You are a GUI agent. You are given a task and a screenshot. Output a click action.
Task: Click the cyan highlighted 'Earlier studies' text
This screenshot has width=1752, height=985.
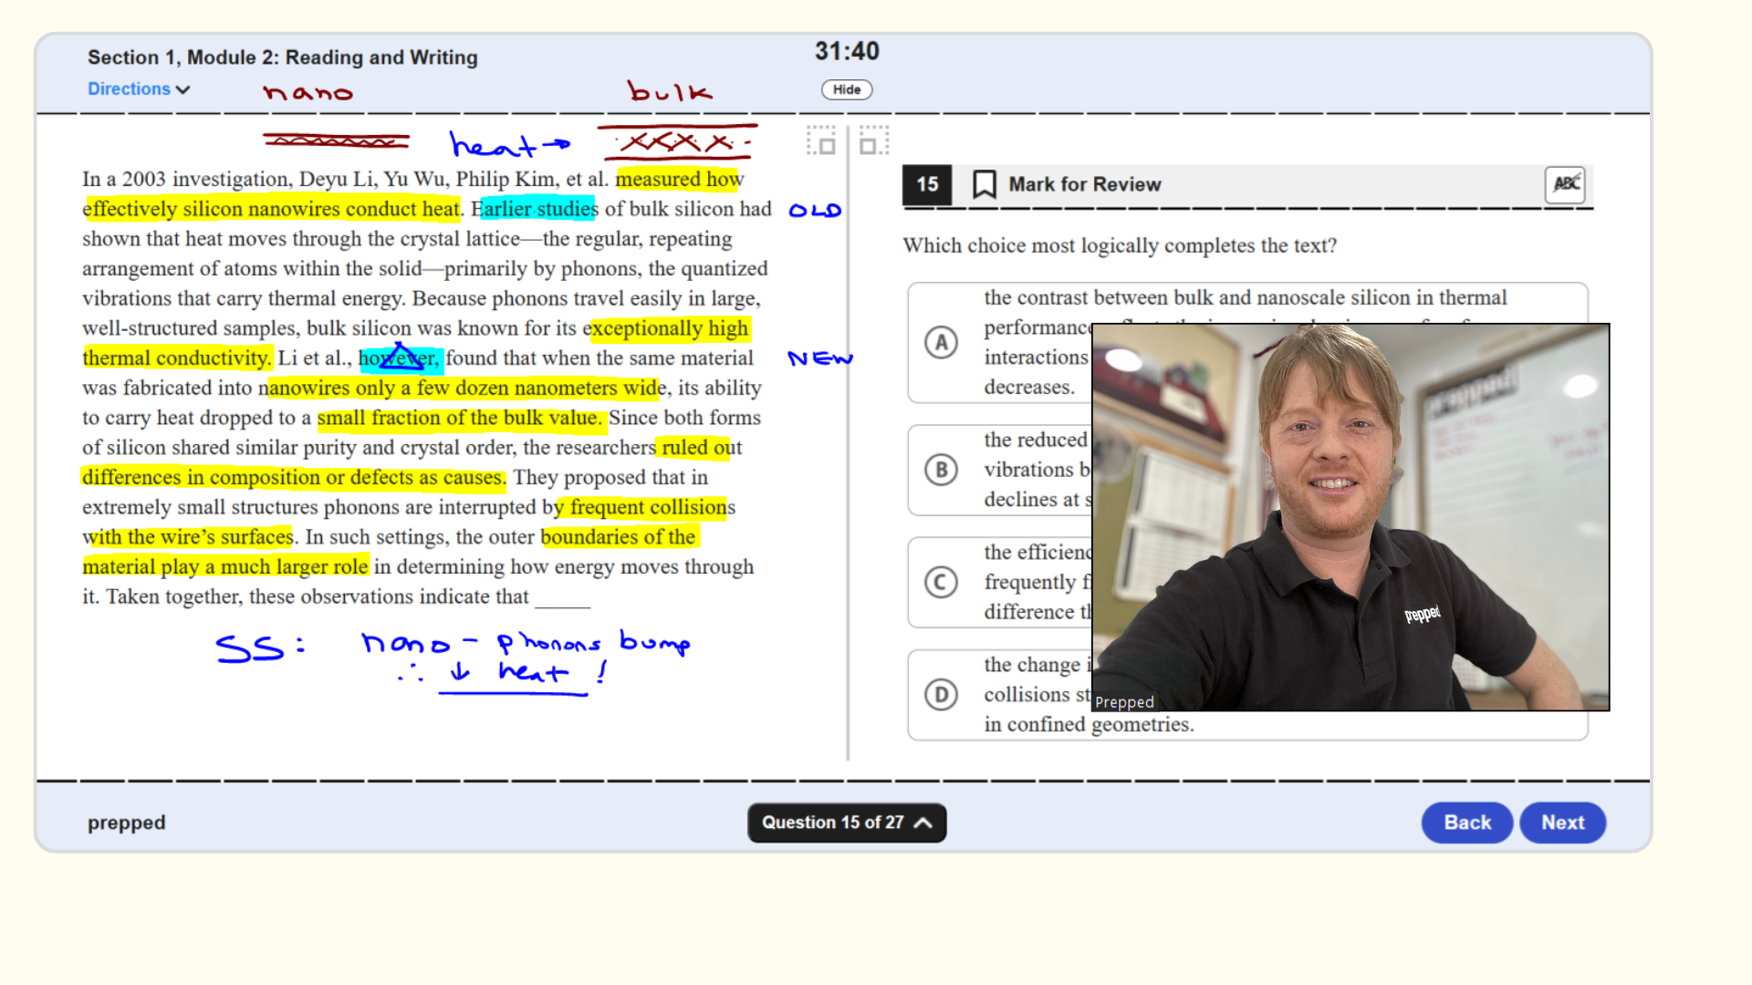click(538, 209)
